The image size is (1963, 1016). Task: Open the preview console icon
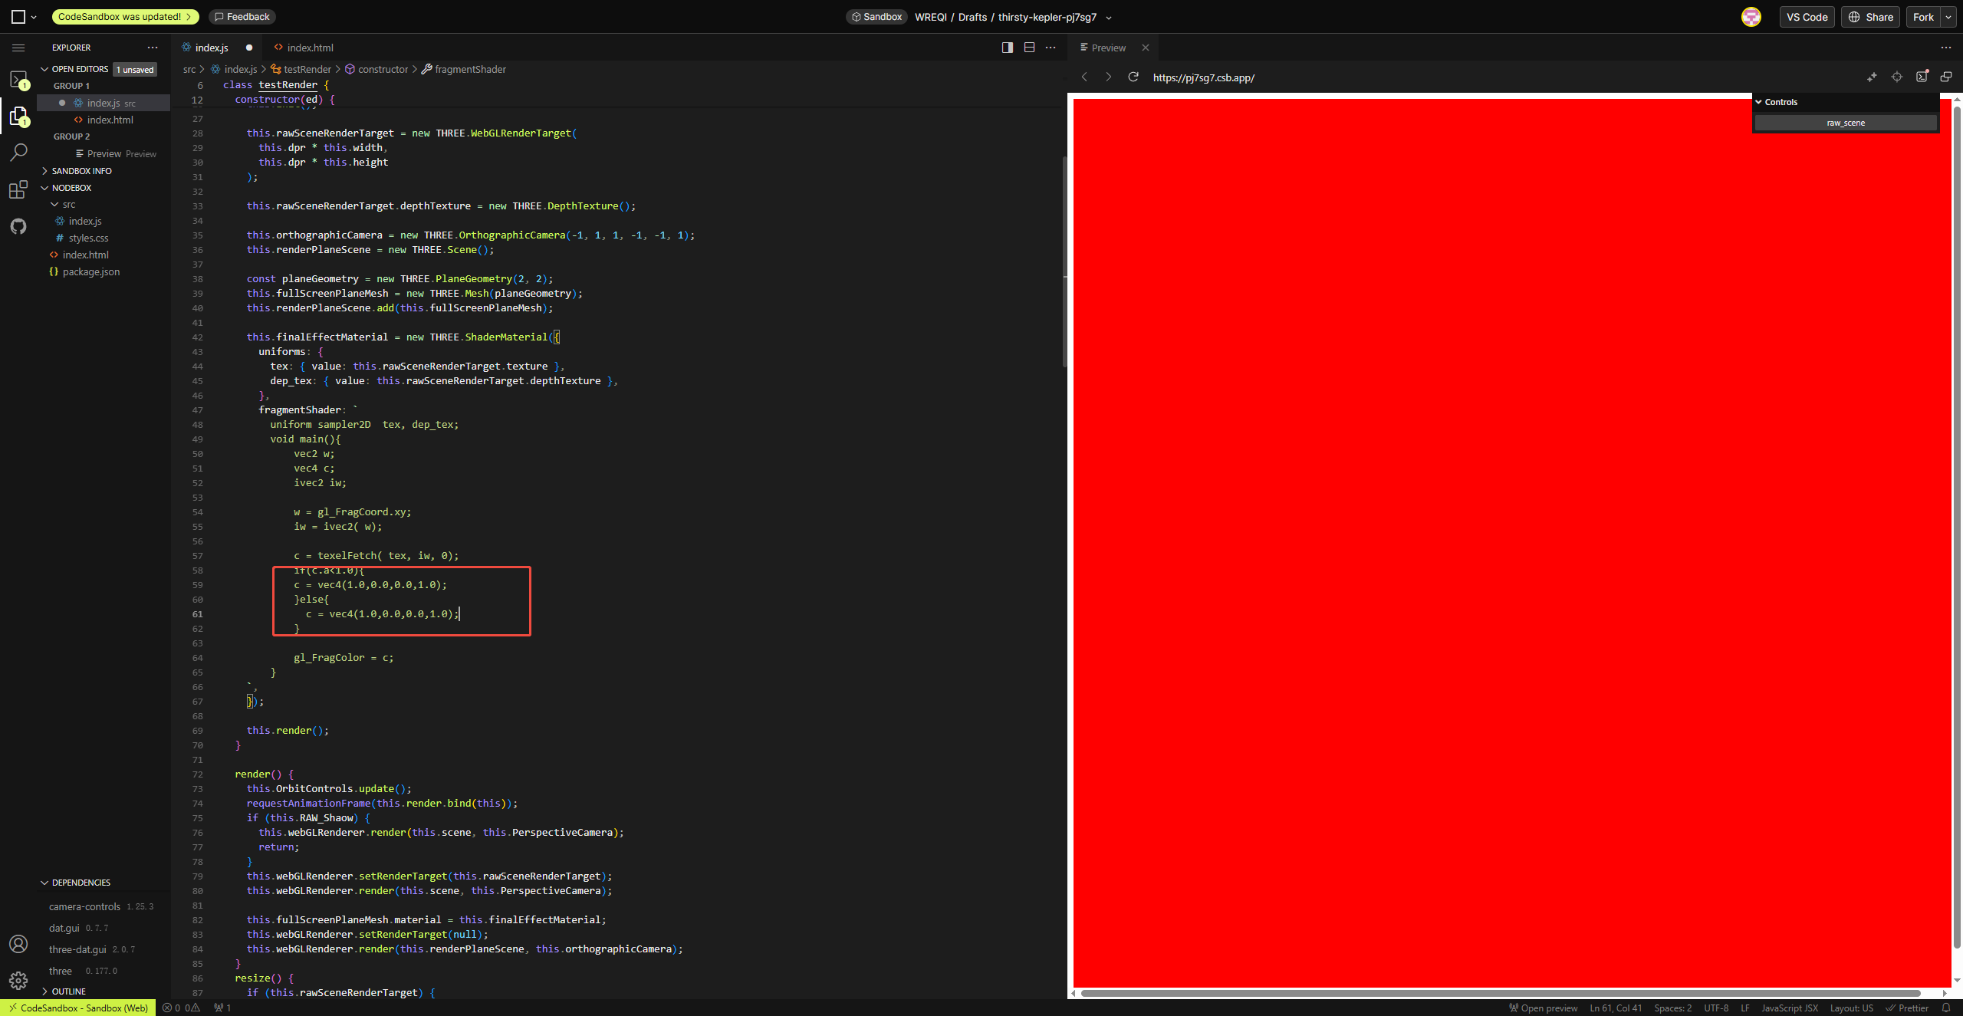(x=1922, y=77)
